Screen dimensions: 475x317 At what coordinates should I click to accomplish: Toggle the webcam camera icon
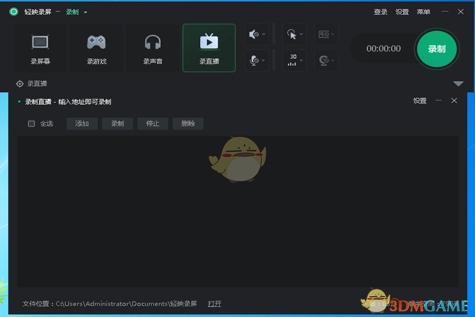click(x=324, y=60)
